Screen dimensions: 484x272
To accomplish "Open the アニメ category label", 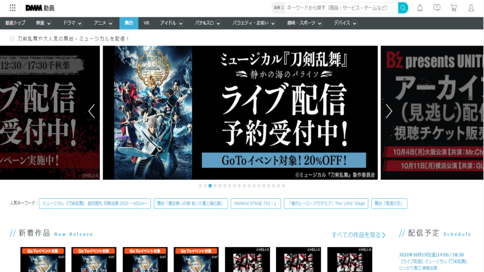I will (x=100, y=23).
